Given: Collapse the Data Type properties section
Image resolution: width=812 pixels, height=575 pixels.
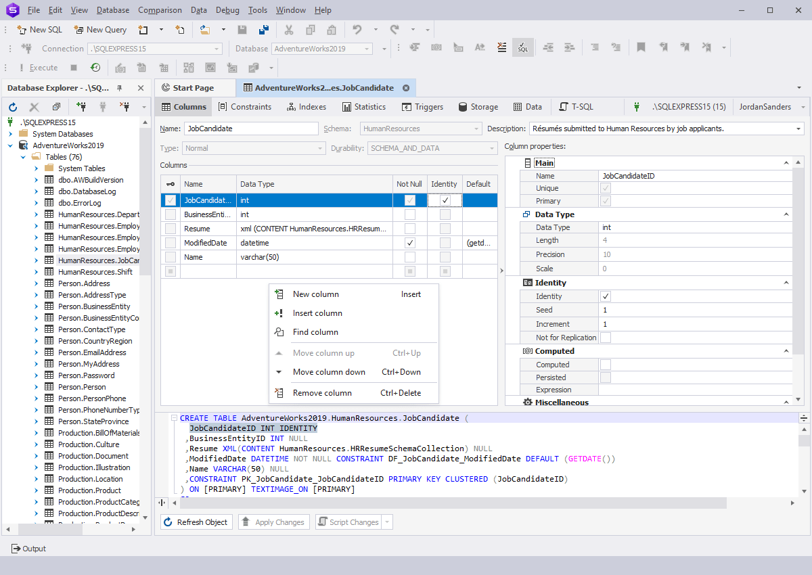Looking at the screenshot, I should [x=786, y=214].
